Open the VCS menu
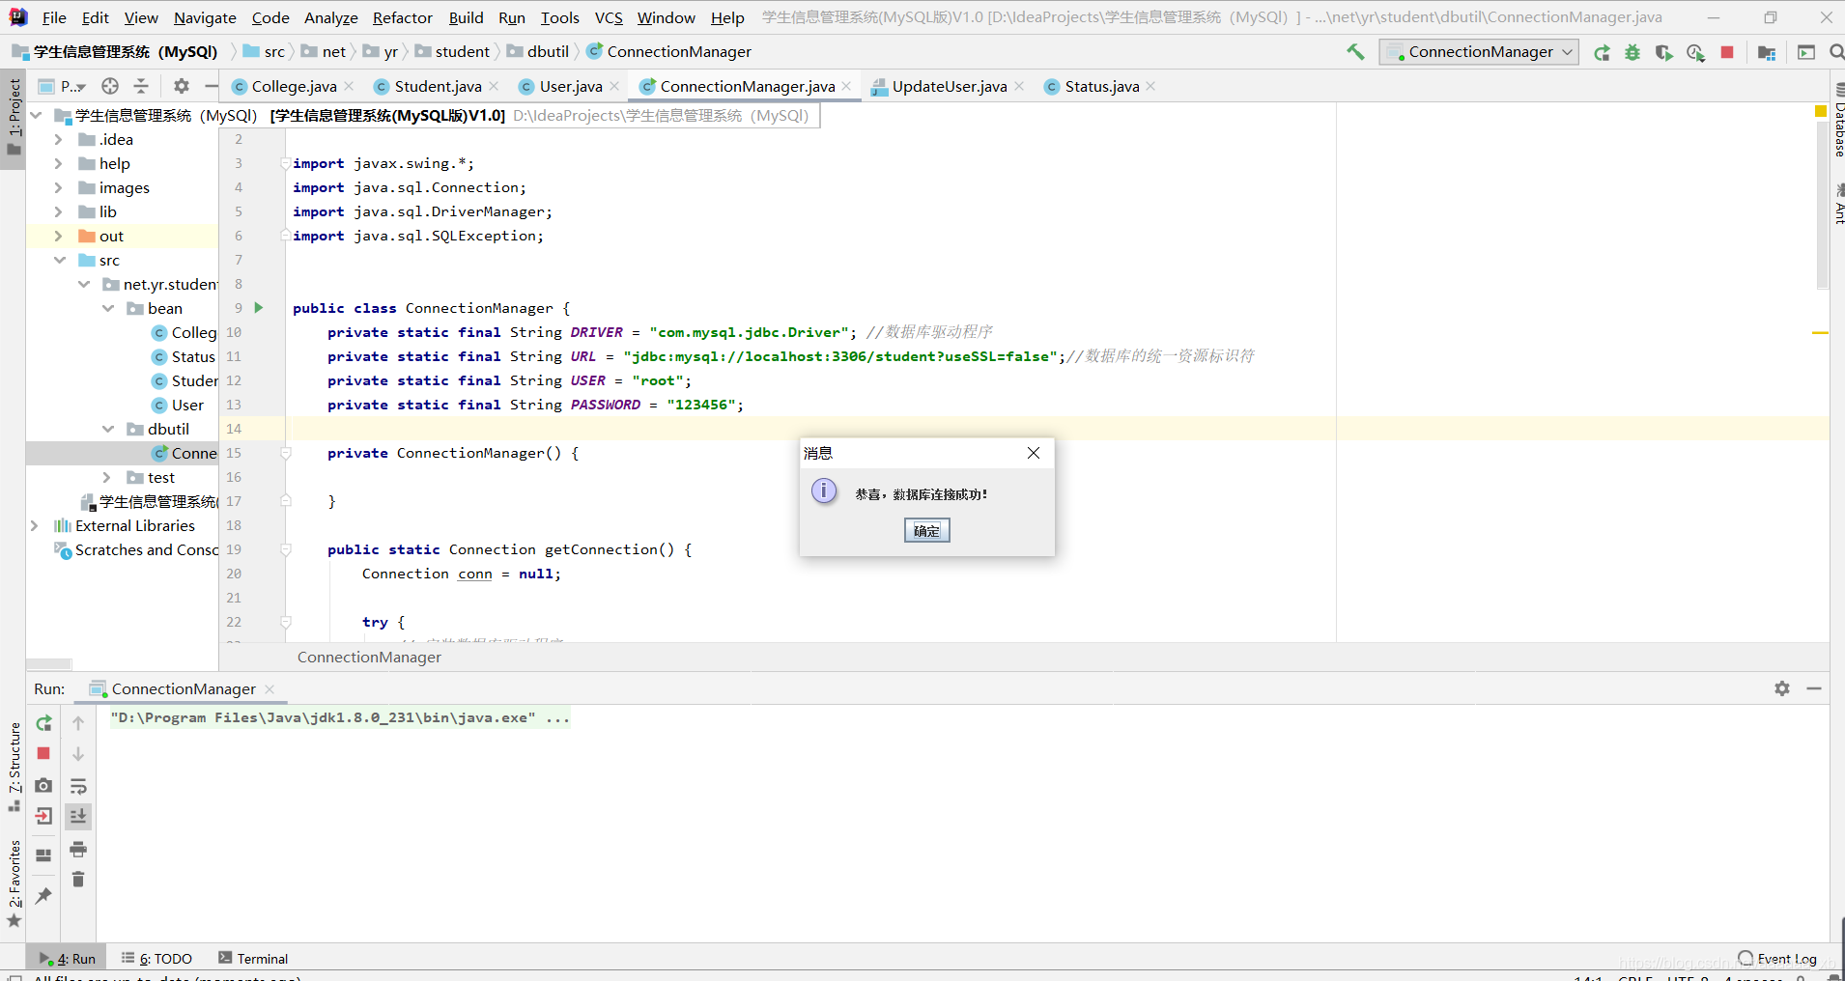 (x=609, y=17)
